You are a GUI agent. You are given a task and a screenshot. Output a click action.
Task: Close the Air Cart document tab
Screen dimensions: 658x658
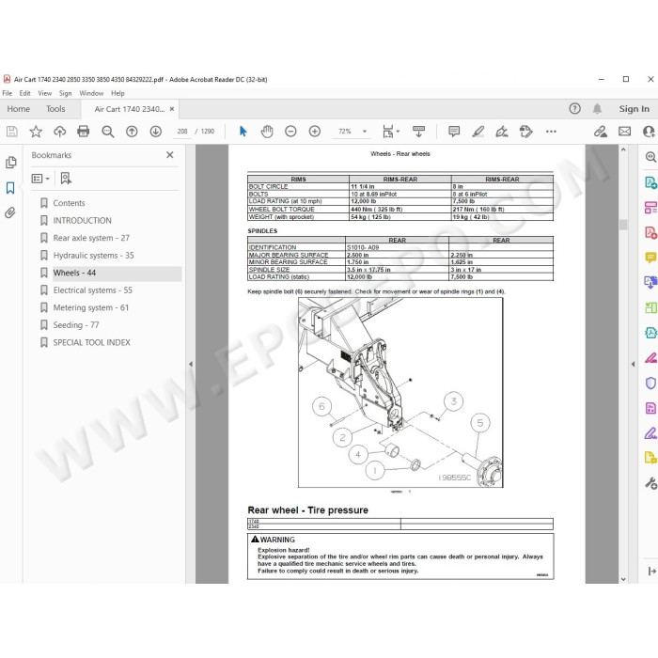(x=172, y=109)
